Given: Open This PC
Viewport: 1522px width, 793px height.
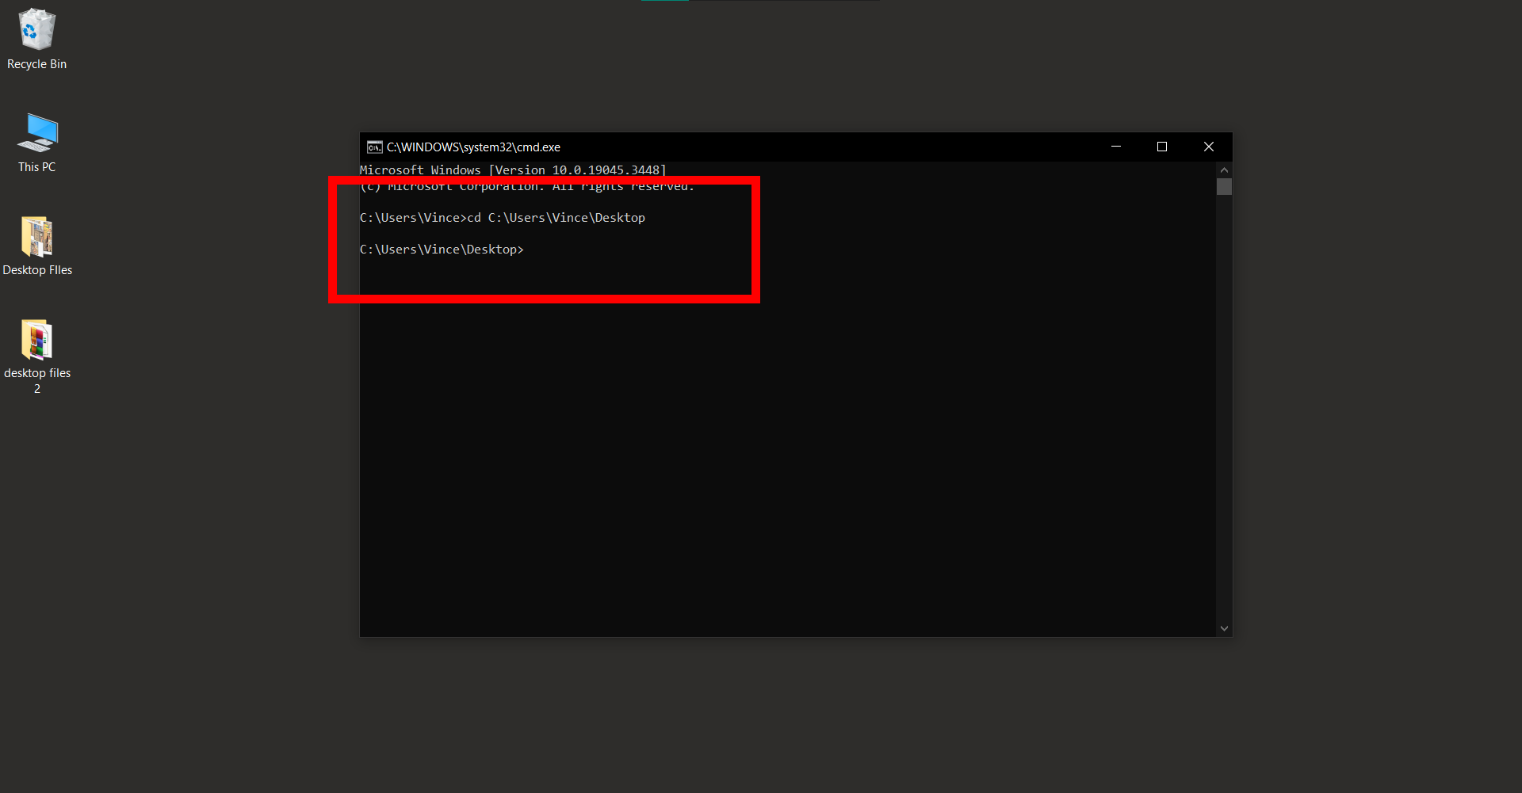Looking at the screenshot, I should 36,131.
